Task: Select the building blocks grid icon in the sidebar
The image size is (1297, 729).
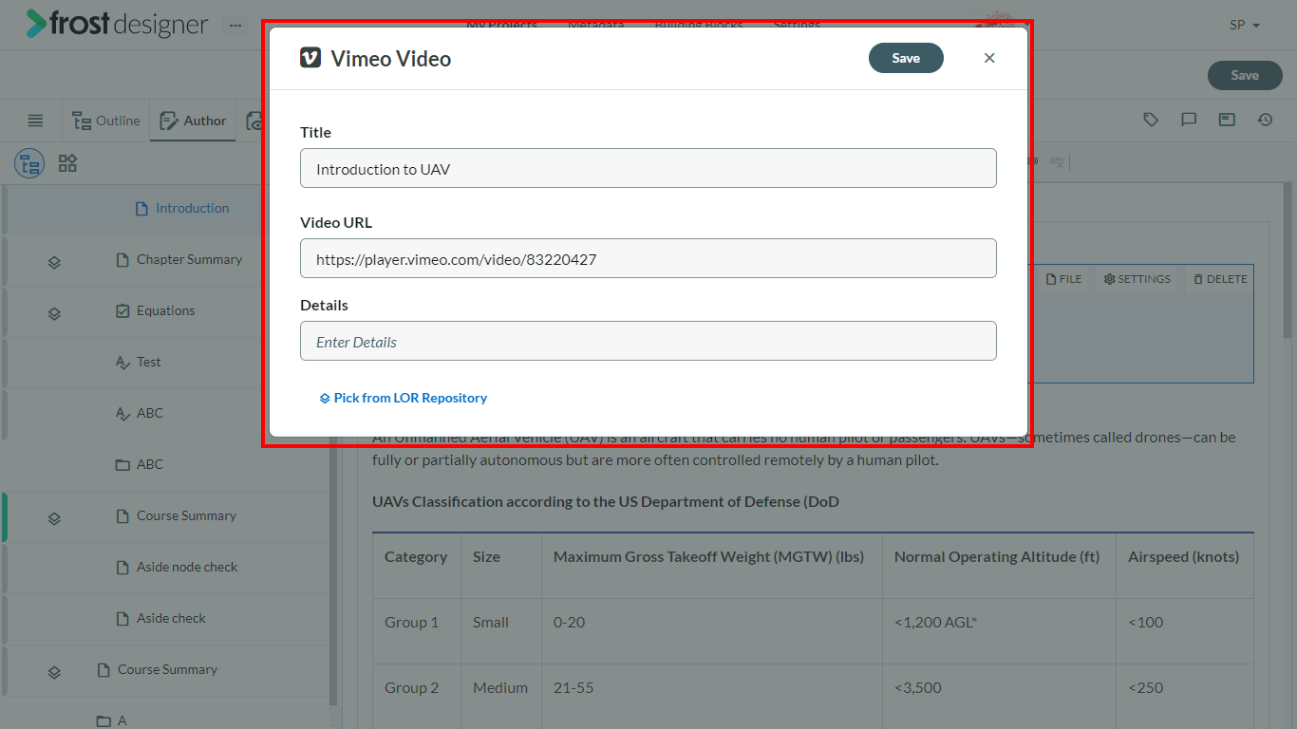Action: [x=67, y=163]
